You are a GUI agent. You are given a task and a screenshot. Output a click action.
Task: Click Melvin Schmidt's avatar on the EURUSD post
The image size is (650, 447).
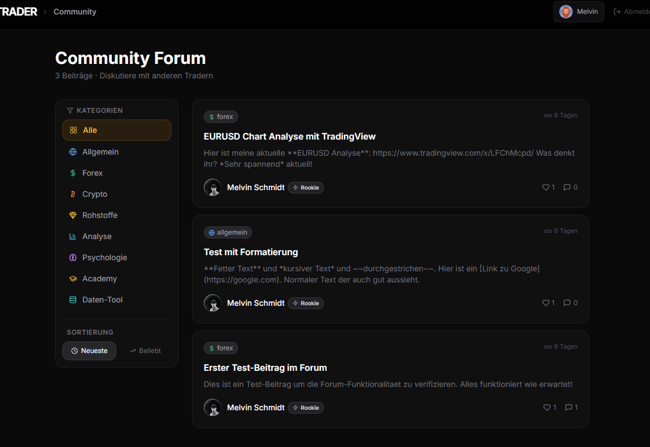point(213,187)
